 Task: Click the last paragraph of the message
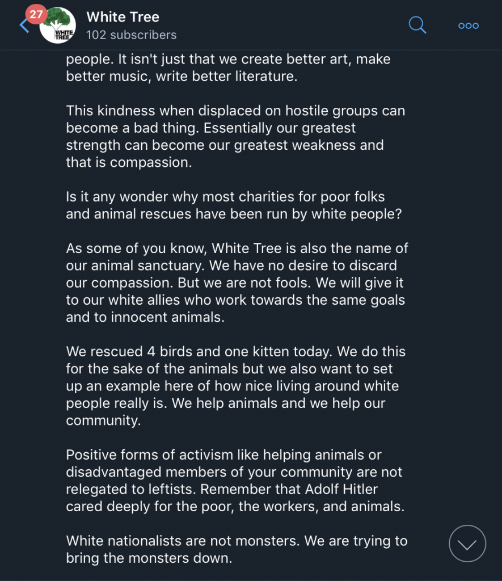pyautogui.click(x=236, y=549)
